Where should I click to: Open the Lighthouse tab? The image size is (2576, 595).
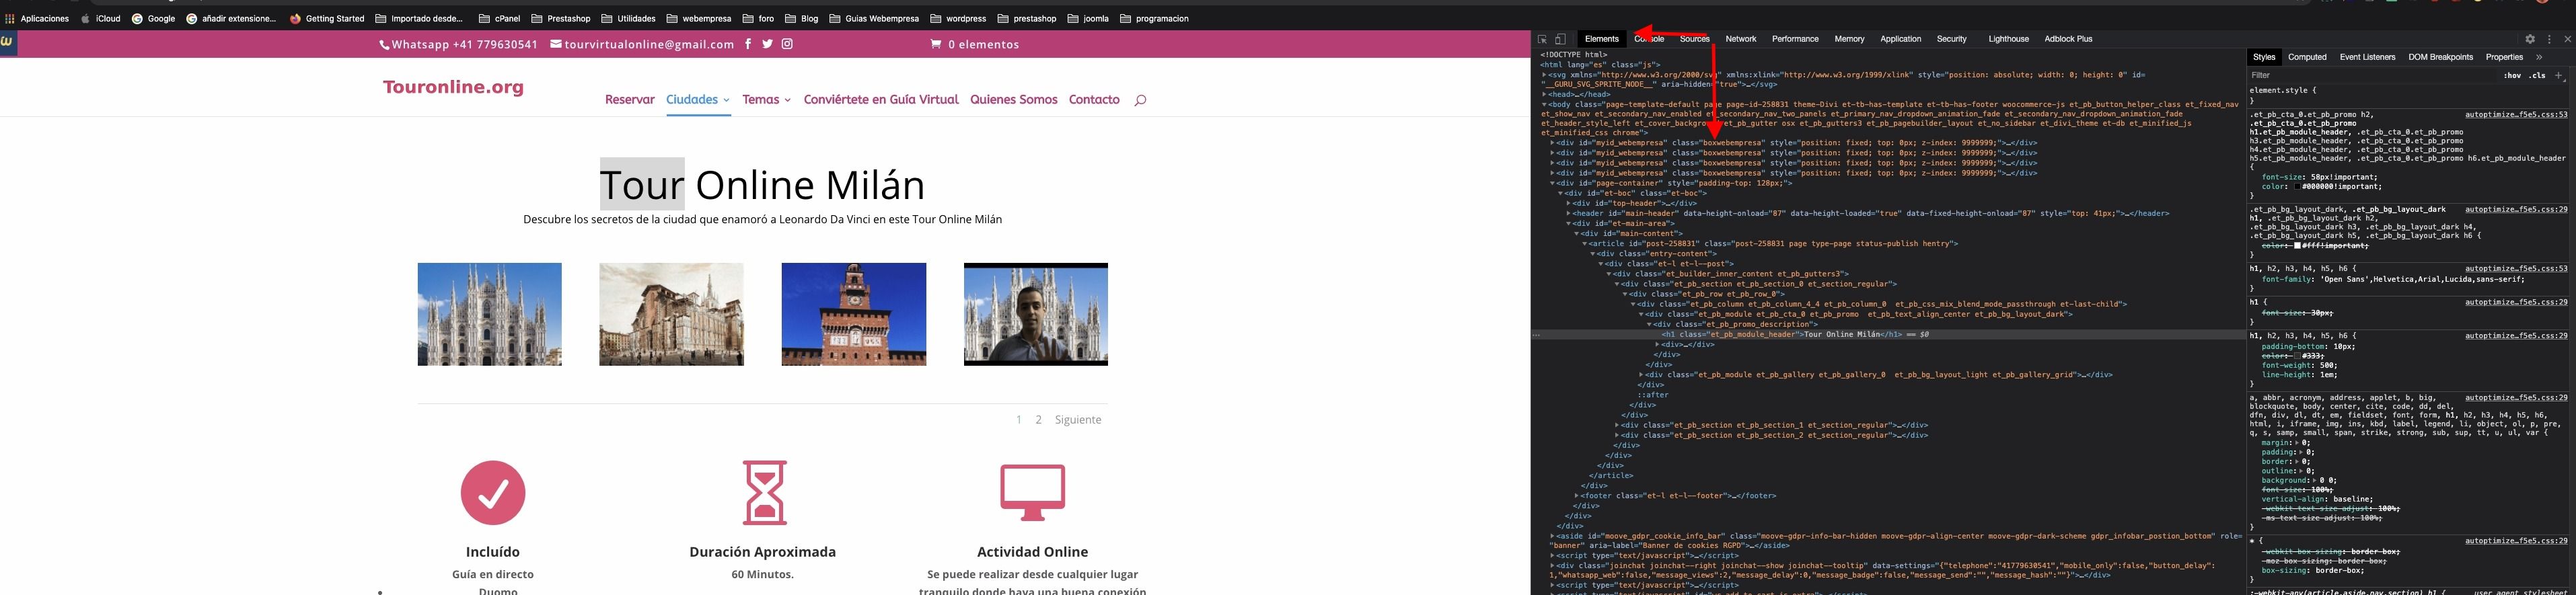point(2008,39)
